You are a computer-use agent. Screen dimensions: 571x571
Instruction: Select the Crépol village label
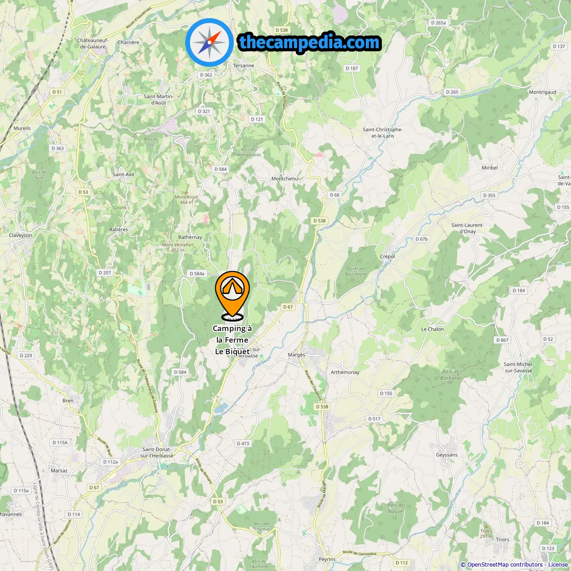(387, 257)
